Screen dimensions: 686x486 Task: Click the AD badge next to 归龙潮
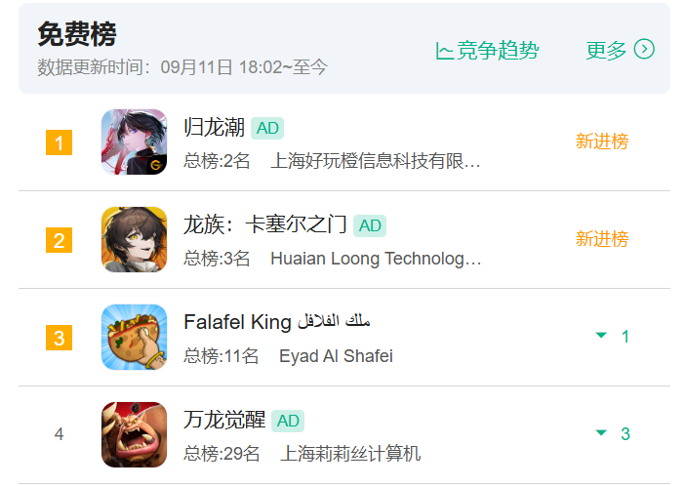[x=267, y=128]
